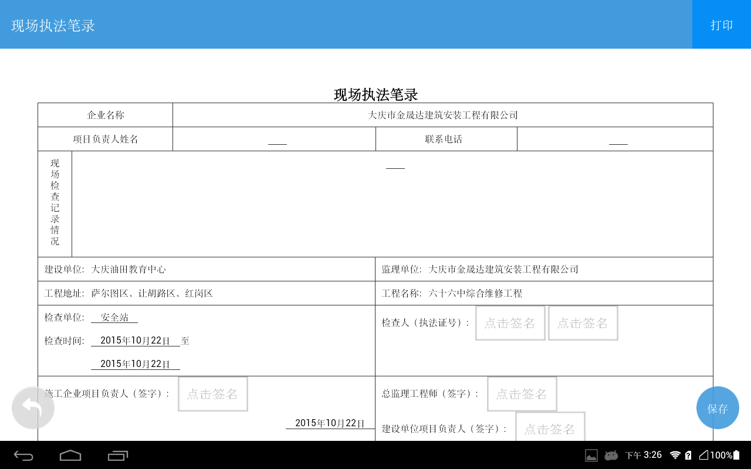
Task: Tap the second 检查人 signature box
Action: [583, 323]
